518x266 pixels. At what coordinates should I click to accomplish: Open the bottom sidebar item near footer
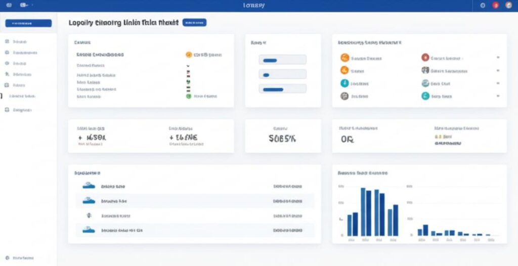pyautogui.click(x=20, y=258)
